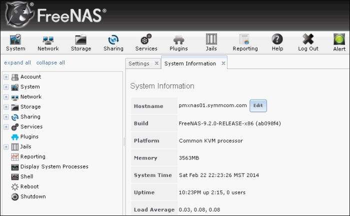Select the System Information tab
Screen dimensions: 350x216
click(190, 63)
